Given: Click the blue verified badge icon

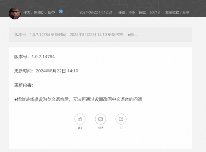Looking at the screenshot, I should point(61,12).
